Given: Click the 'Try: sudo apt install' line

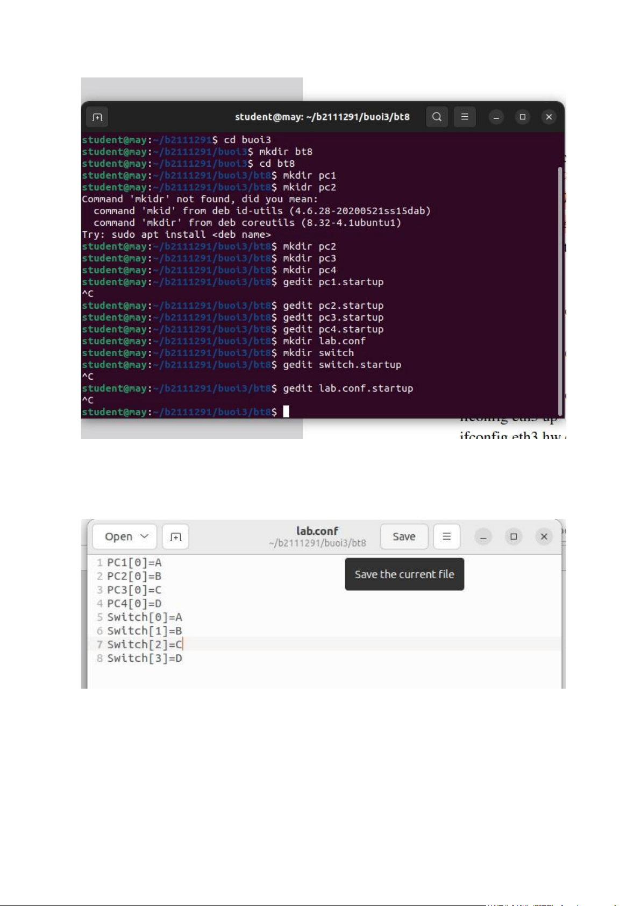Looking at the screenshot, I should point(176,235).
